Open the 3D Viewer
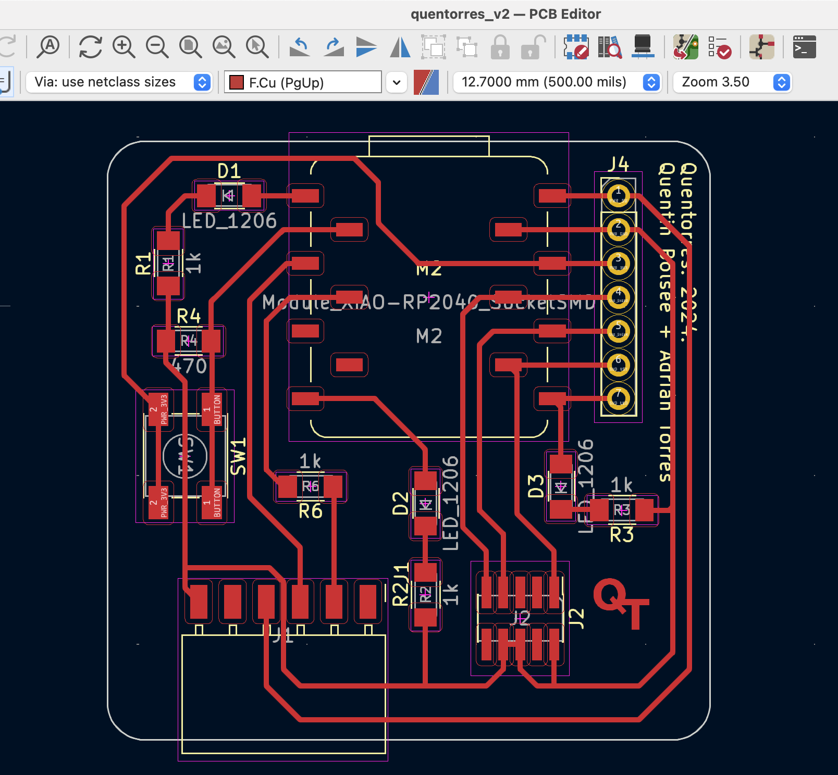The width and height of the screenshot is (838, 775). pyautogui.click(x=643, y=47)
